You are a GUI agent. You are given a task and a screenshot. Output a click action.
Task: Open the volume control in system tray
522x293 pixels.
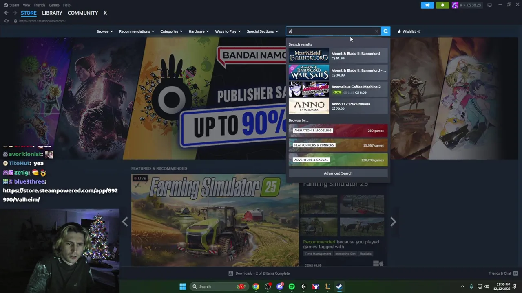click(487, 286)
